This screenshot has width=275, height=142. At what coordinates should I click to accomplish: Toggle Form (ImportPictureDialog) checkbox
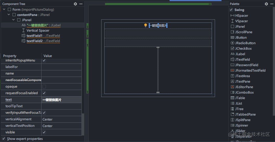[9, 9]
